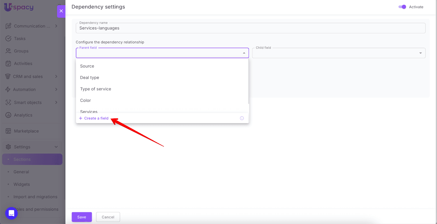Collapse the Settings section in sidebar
This screenshot has width=437, height=224.
tap(56, 147)
